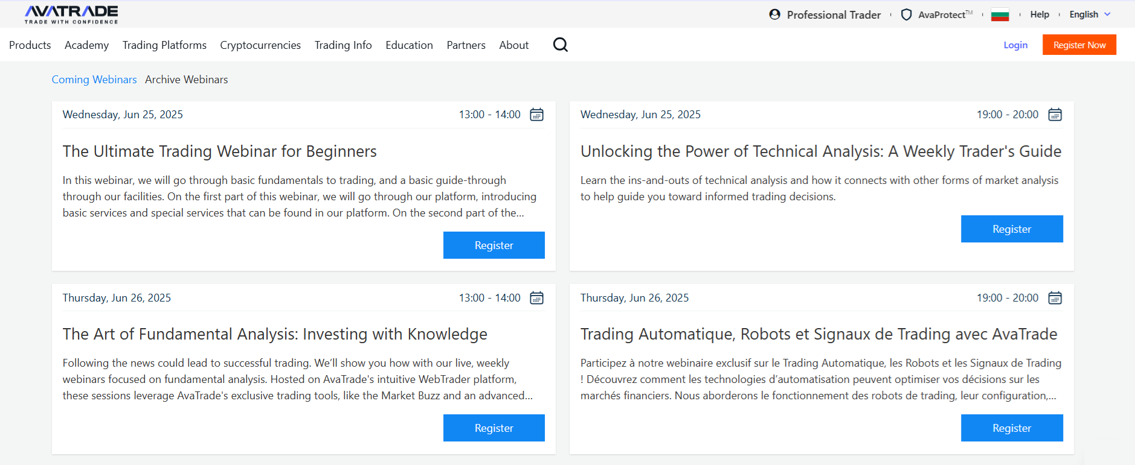1135x465 pixels.
Task: Click the French description of Trading Automatique webinar
Action: [821, 379]
